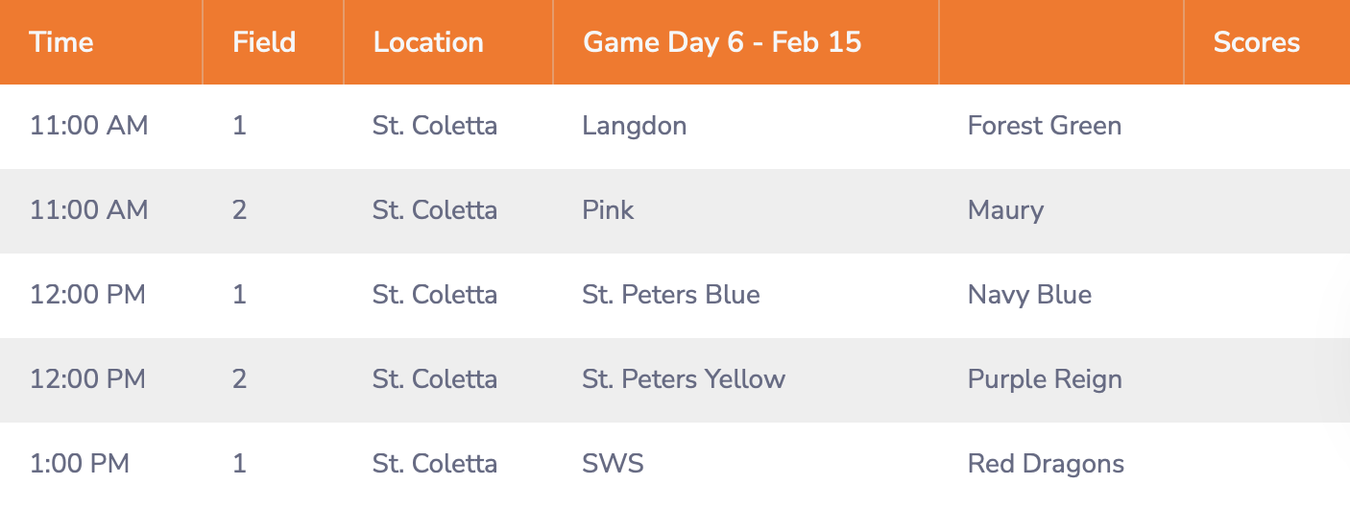The image size is (1350, 509).
Task: Click field number in Purple Reign row
Action: tap(239, 379)
